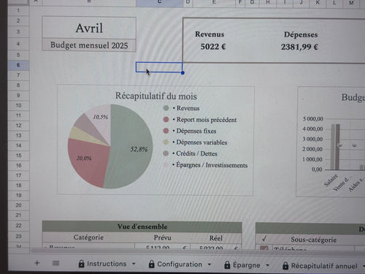Open the all sheets list icon
This screenshot has width=365, height=274.
(x=56, y=263)
